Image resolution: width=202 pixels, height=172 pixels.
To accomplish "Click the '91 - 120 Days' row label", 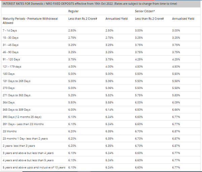I will [x=11, y=59].
